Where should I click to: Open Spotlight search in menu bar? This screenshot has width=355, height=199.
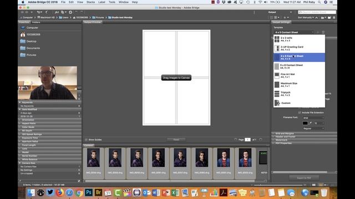click(319, 2)
